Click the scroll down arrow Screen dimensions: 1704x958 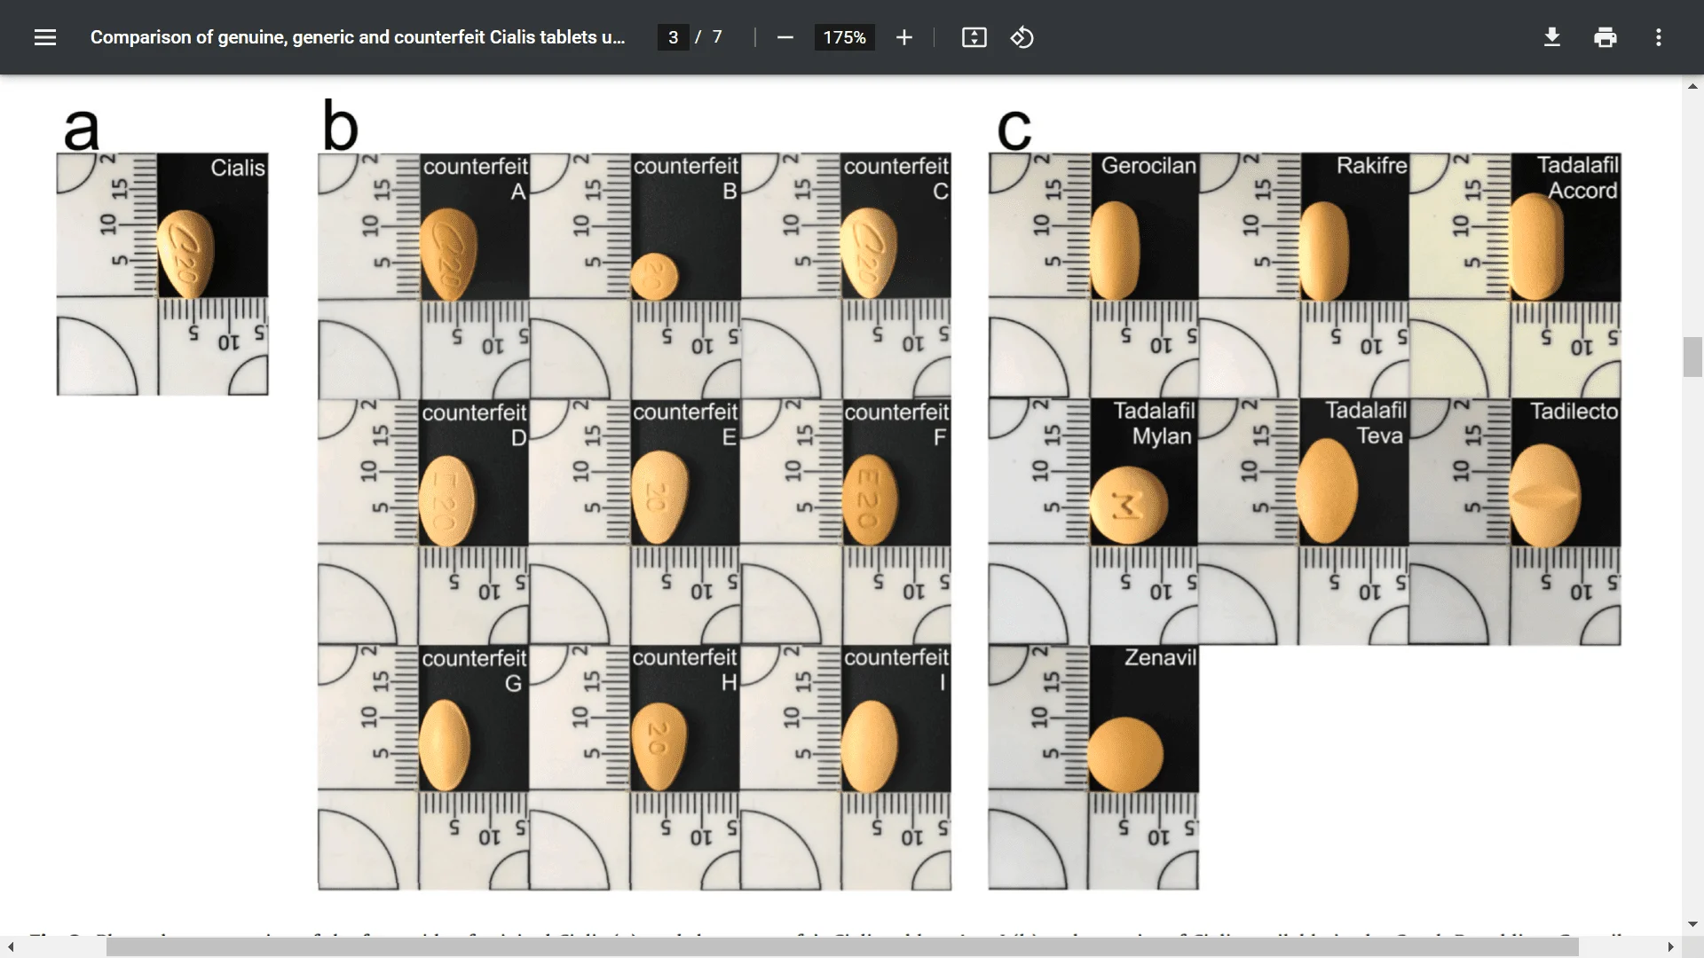click(x=1692, y=924)
